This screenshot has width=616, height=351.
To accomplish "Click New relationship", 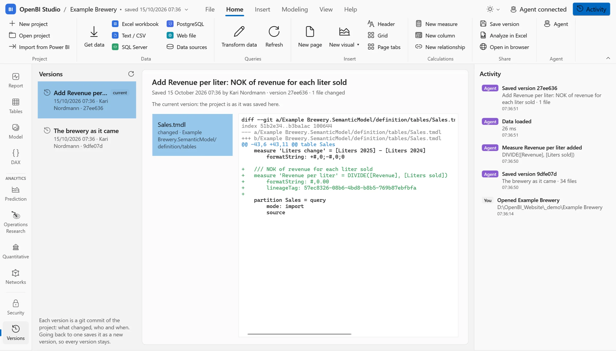I will click(440, 47).
